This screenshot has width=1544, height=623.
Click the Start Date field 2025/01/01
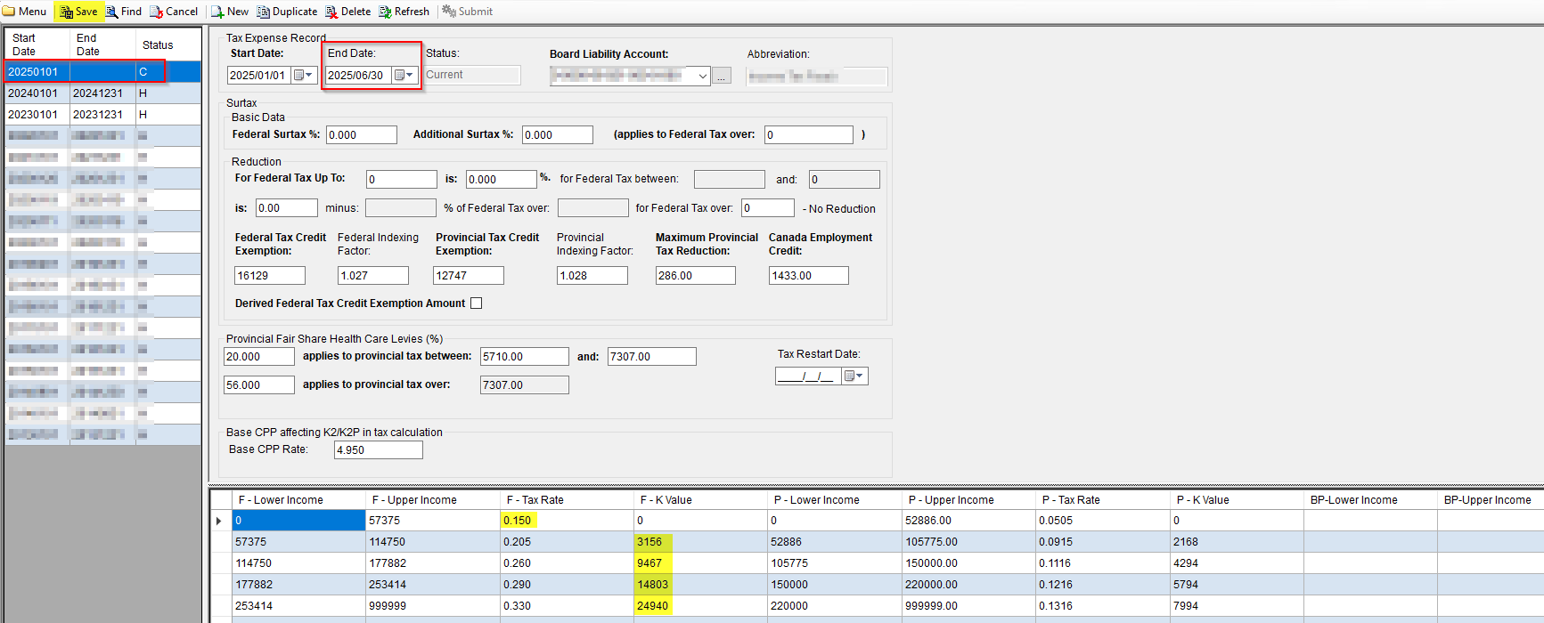[259, 76]
